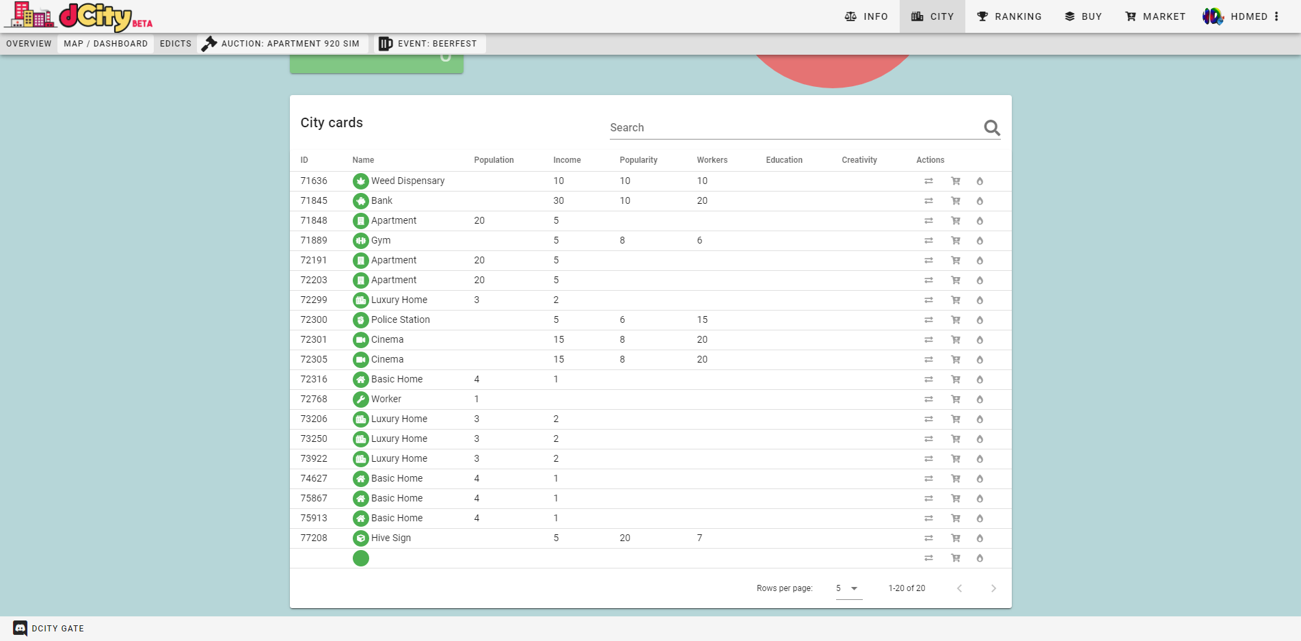Click the Police Station card icon
1301x641 pixels.
360,320
